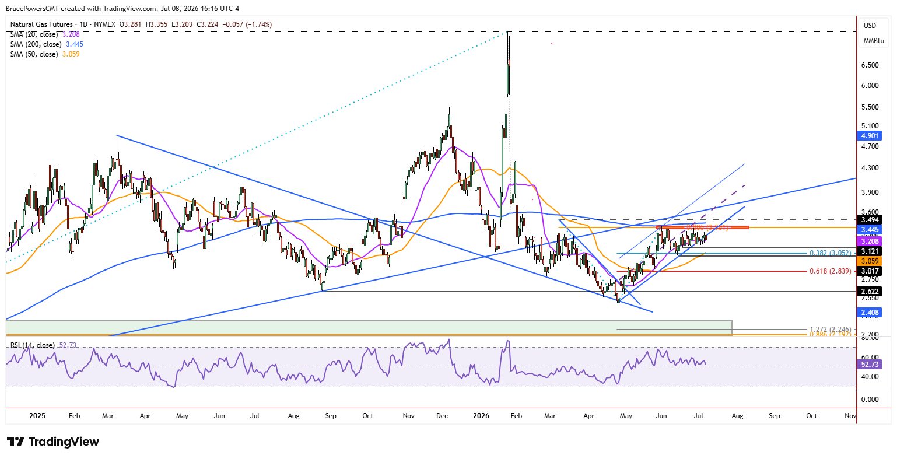Image resolution: width=897 pixels, height=459 pixels.
Task: Select the green support zone rectangle
Action: 369,327
